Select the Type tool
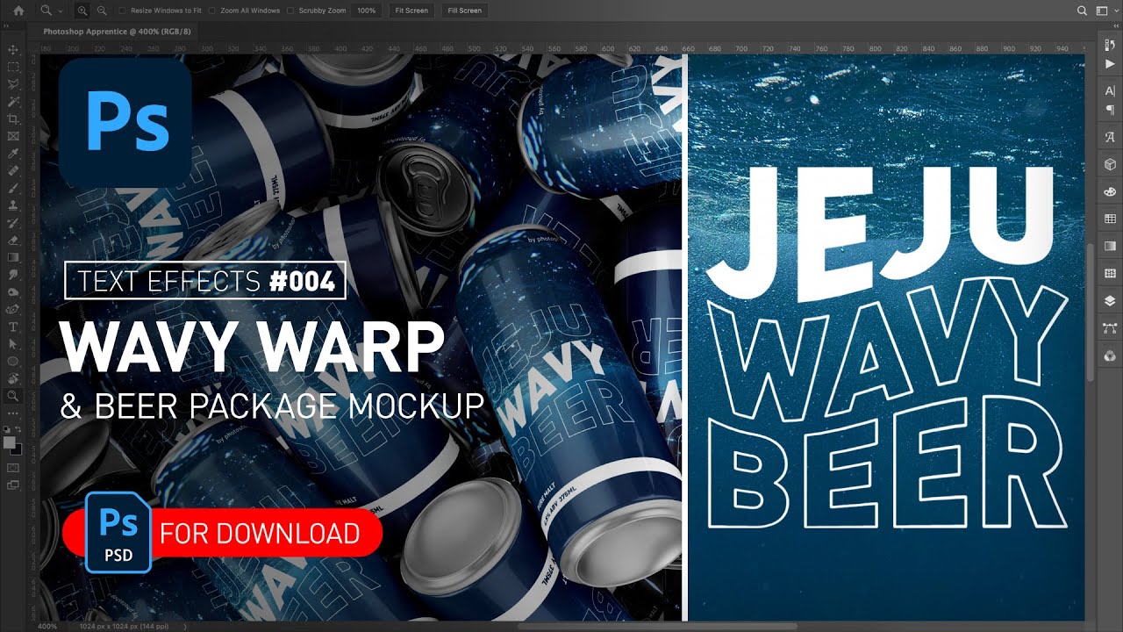 click(x=13, y=327)
